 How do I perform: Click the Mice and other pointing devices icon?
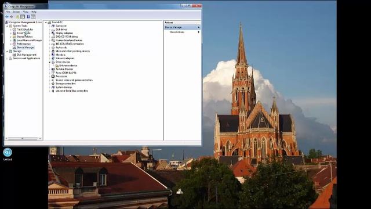[x=53, y=51]
